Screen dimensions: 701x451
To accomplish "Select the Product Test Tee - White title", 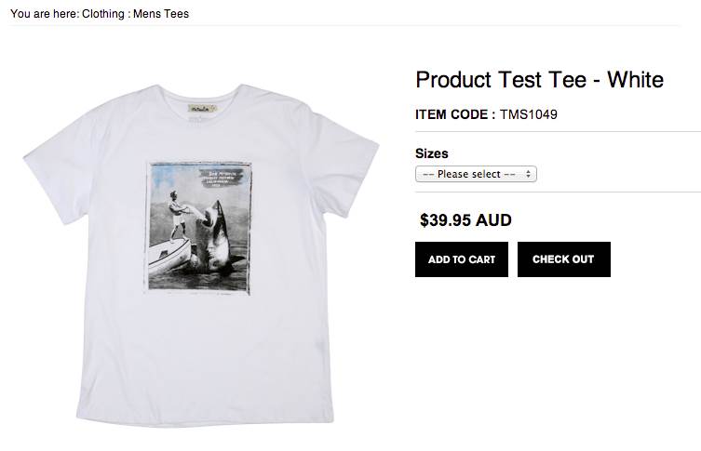I will (539, 80).
